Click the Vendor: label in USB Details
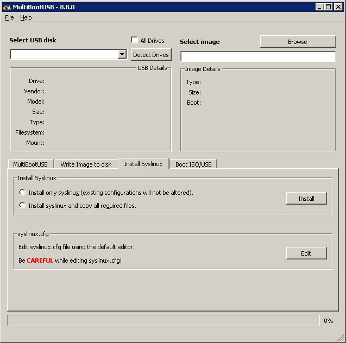The image size is (346, 343). click(x=34, y=91)
